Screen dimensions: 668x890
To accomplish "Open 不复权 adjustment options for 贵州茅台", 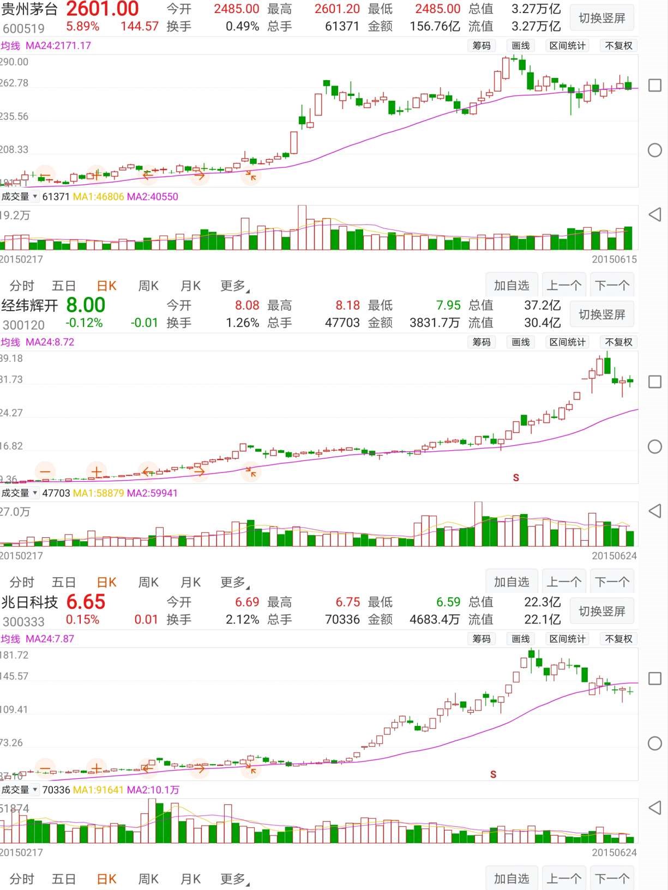I will tap(619, 46).
